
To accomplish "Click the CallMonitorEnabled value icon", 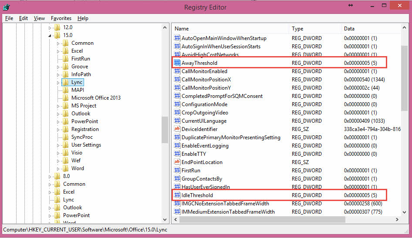I will point(177,71).
